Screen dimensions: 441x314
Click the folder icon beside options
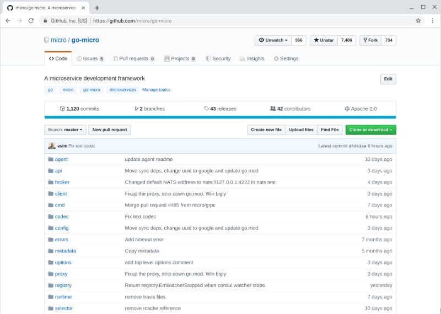point(51,262)
